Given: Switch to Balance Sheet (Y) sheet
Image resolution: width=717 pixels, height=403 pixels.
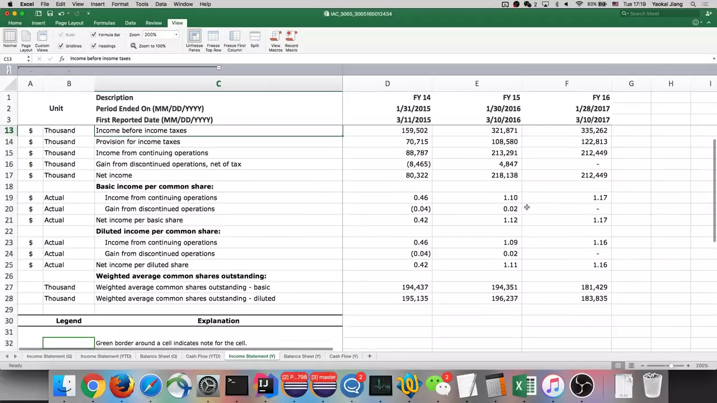Looking at the screenshot, I should coord(302,356).
